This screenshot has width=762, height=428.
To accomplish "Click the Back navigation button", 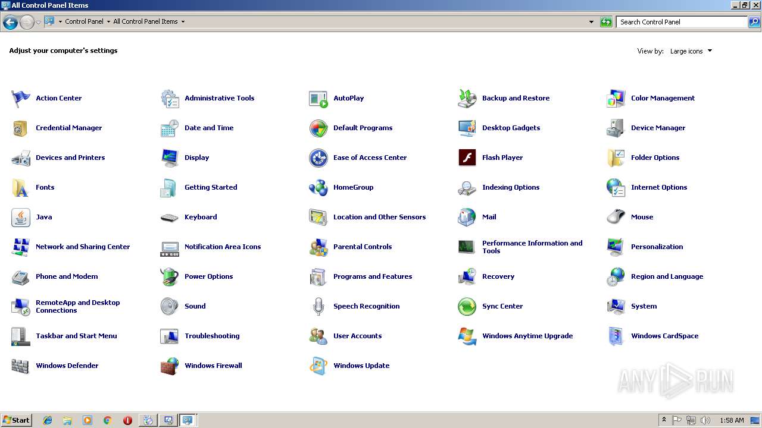I will click(10, 23).
